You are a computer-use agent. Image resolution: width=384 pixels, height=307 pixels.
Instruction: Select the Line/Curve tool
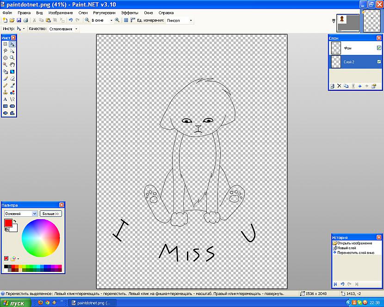point(12,99)
